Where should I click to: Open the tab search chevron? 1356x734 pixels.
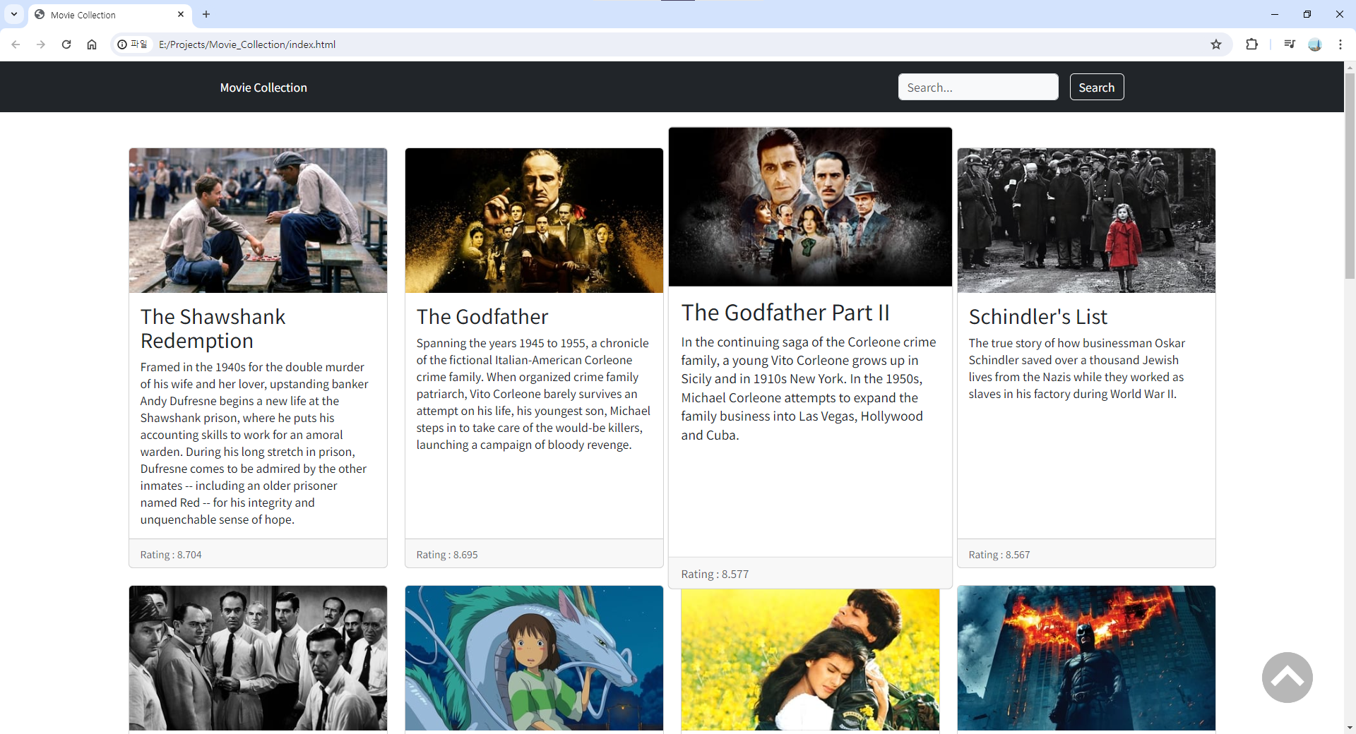(x=13, y=14)
